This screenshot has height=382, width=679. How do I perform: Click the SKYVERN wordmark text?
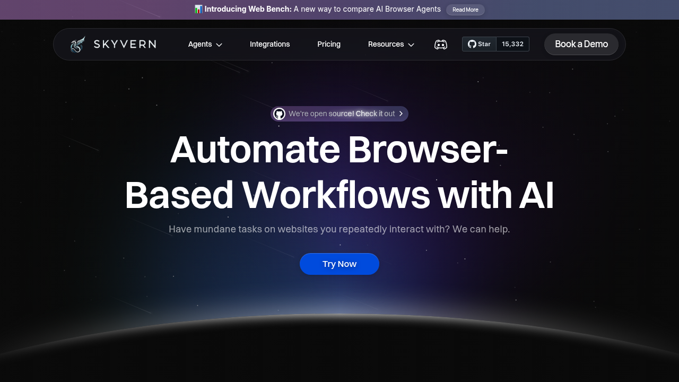tap(125, 45)
